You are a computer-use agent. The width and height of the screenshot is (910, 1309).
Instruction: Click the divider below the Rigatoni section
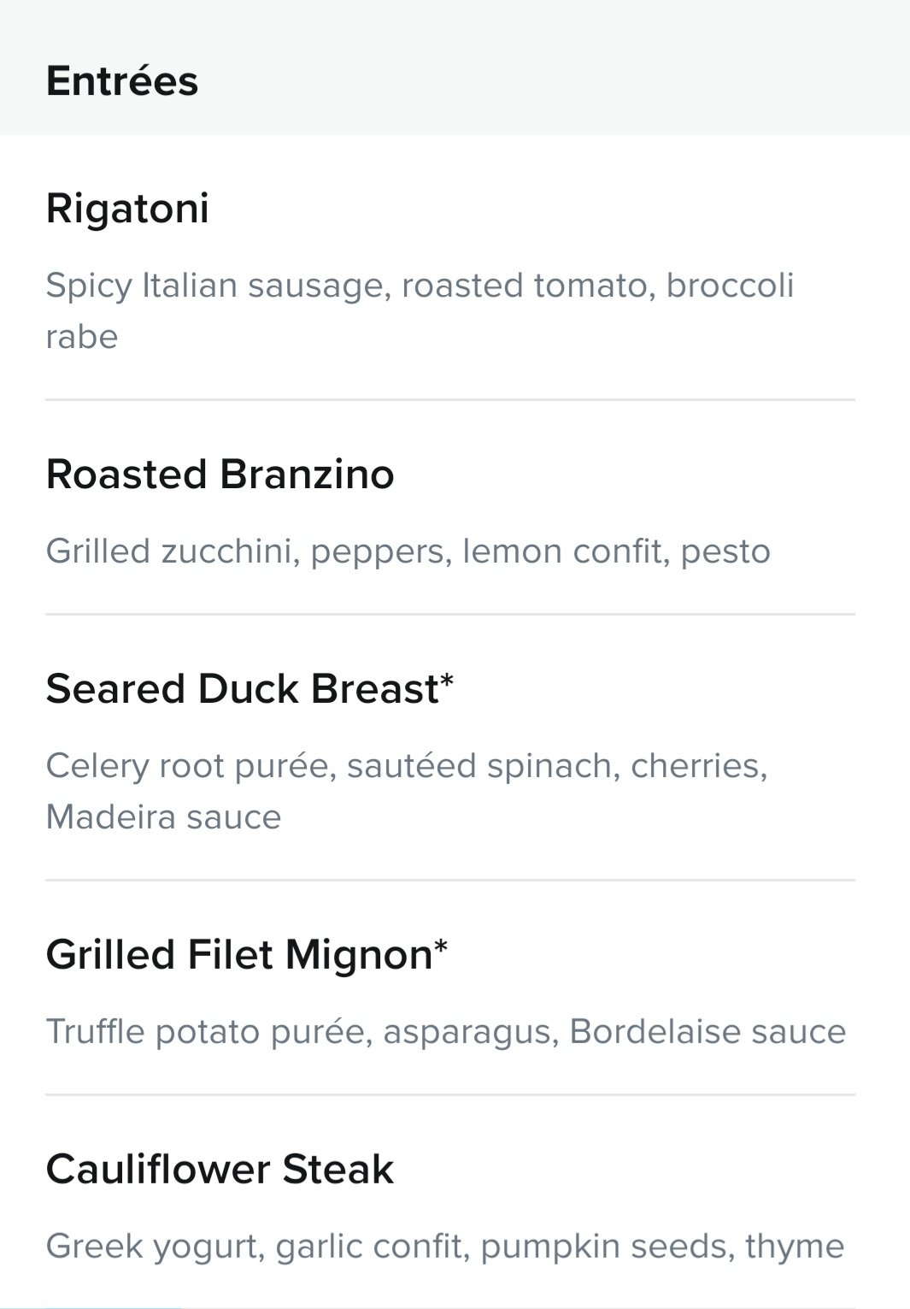click(x=450, y=399)
